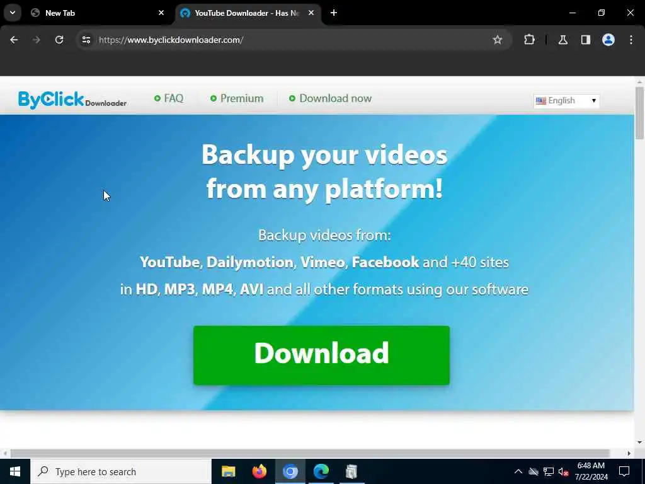Click the vertical page scrollbar thumb
The height and width of the screenshot is (484, 645).
coord(639,113)
